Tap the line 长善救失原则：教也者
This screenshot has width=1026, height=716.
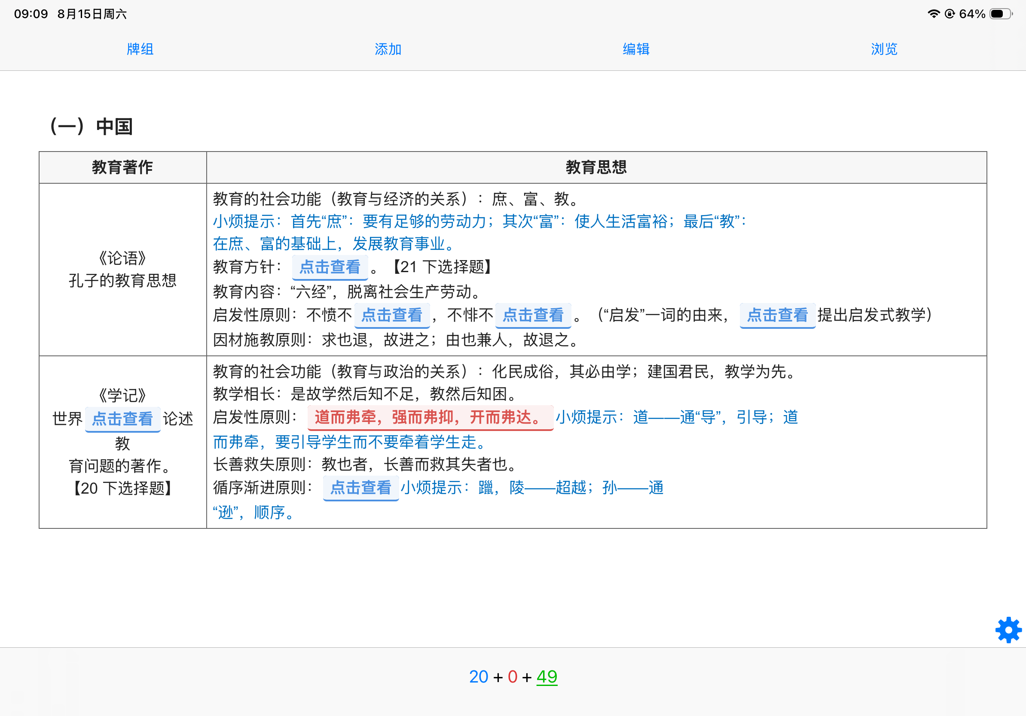pyautogui.click(x=365, y=465)
